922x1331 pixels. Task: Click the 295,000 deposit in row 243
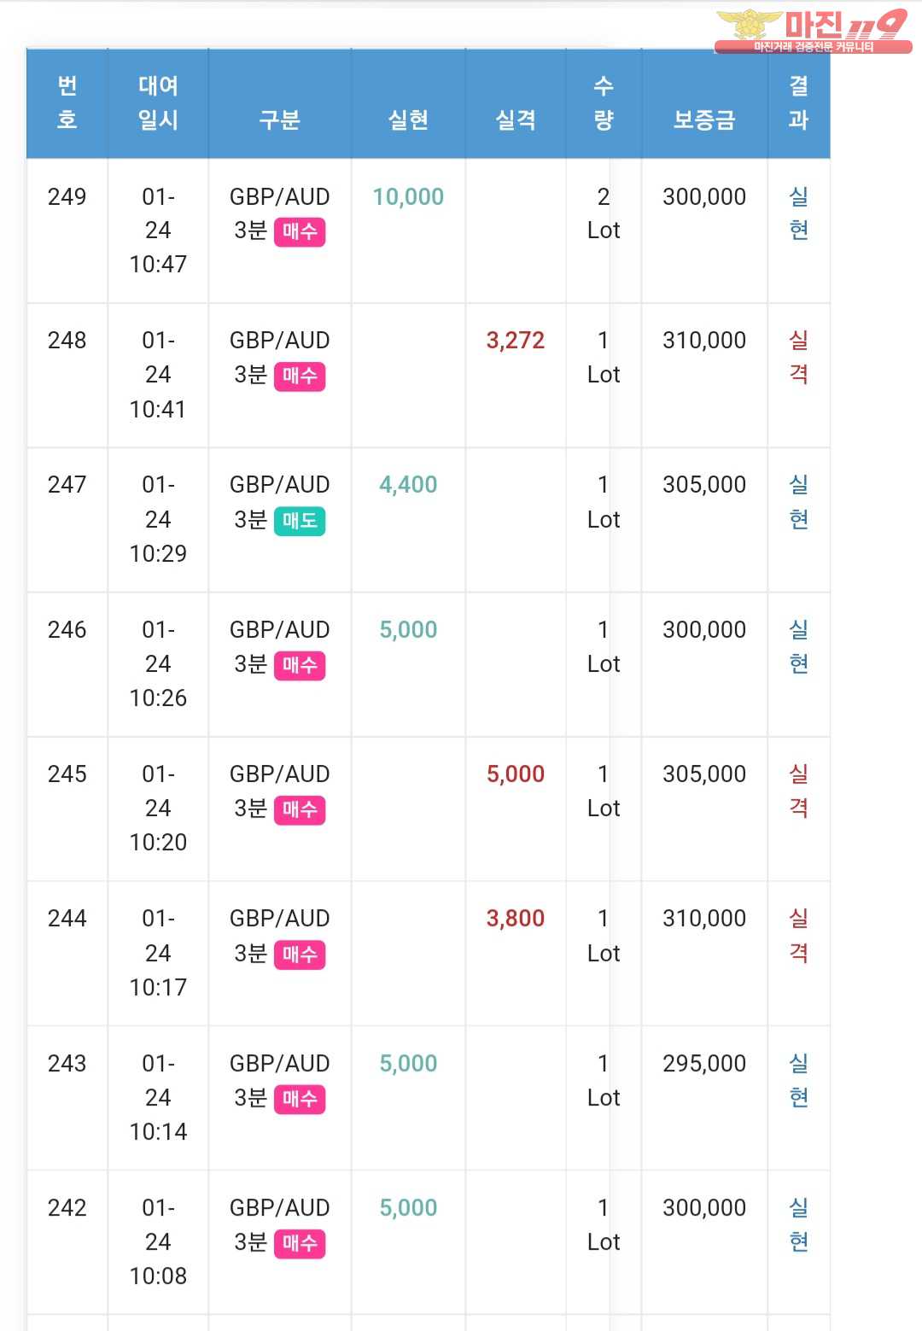704,1064
